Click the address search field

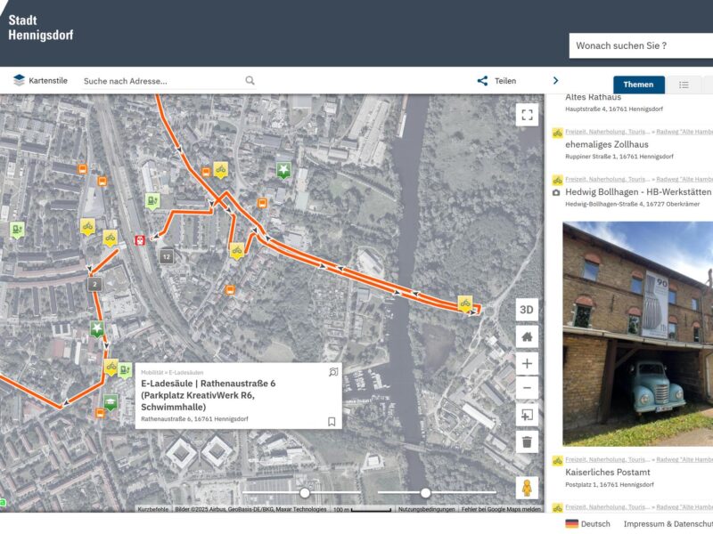(161, 81)
